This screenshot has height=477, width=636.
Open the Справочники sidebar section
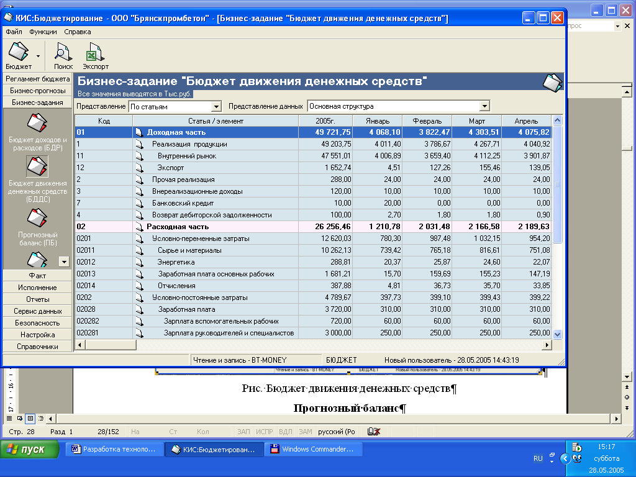(37, 347)
